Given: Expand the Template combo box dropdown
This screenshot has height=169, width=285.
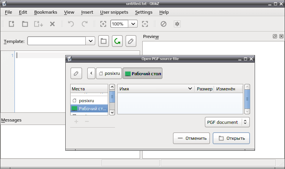Looking at the screenshot, I should (91, 41).
